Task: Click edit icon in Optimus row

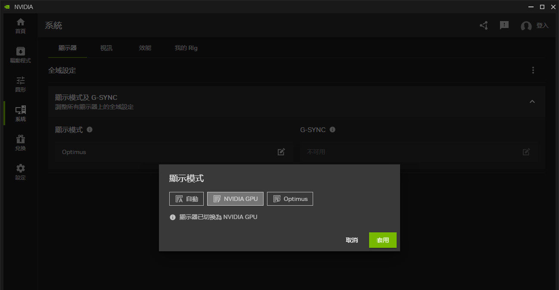Action: (x=281, y=152)
